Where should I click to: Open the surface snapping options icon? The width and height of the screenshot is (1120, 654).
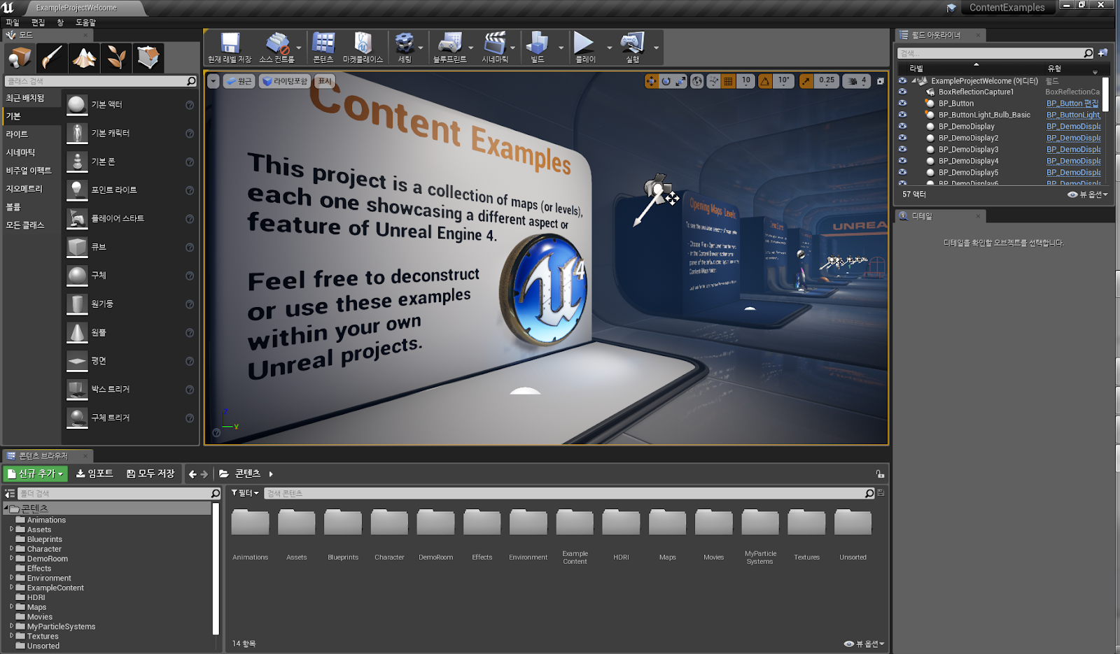(713, 81)
